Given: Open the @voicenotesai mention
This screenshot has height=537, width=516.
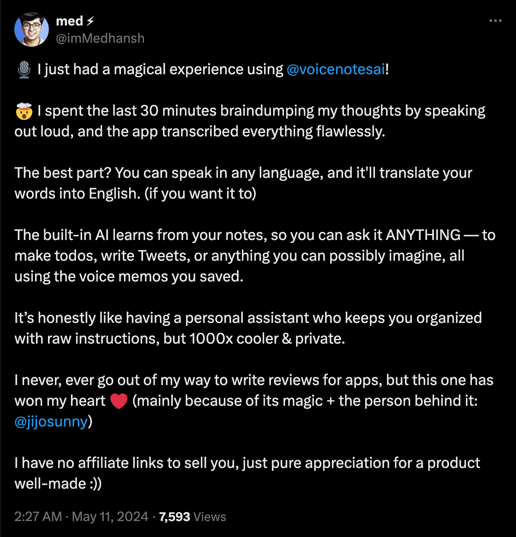Looking at the screenshot, I should coord(335,69).
